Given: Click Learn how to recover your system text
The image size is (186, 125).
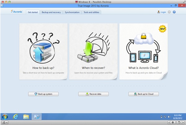Looking at the screenshot, I should click(94, 73).
